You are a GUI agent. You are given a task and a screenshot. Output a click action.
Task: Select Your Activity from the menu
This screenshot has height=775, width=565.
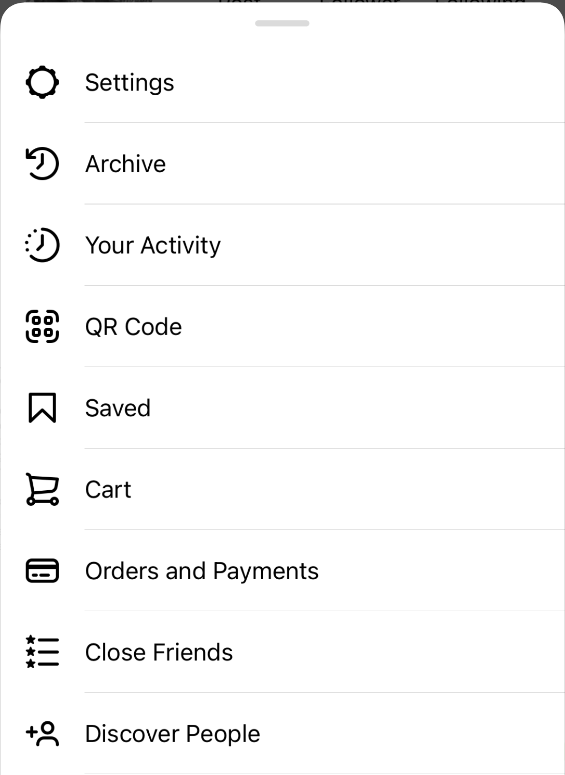(282, 245)
